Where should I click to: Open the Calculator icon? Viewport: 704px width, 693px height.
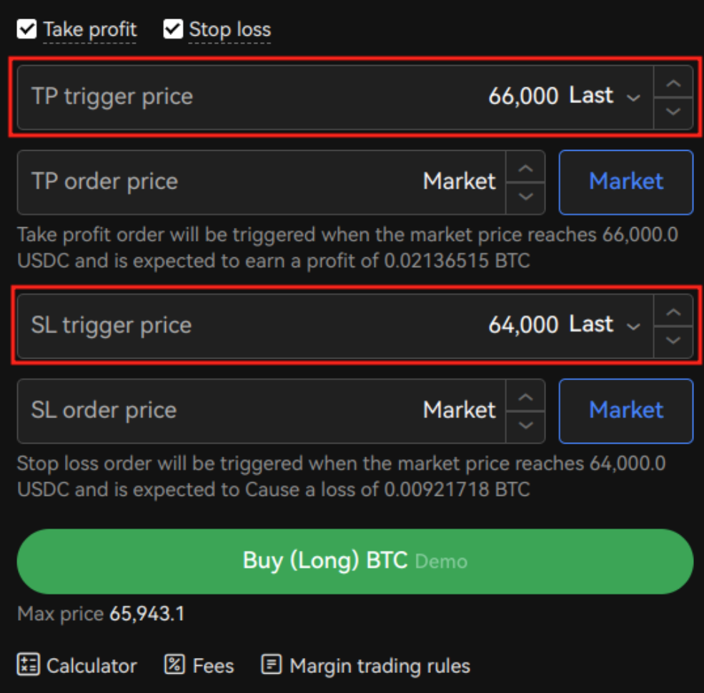[29, 664]
